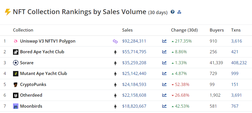The image size is (252, 113).
Task: Sort by the Change (30d) column header
Action: click(x=184, y=30)
